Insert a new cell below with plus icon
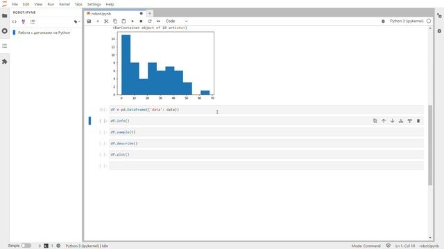 [x=98, y=21]
